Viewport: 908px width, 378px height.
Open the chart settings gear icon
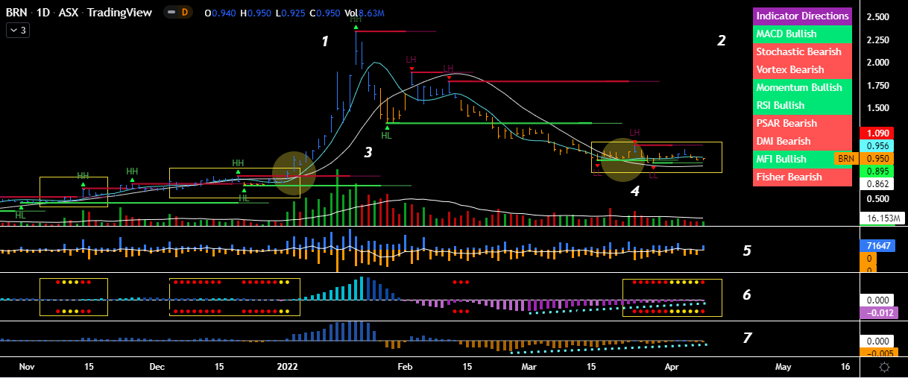883,368
